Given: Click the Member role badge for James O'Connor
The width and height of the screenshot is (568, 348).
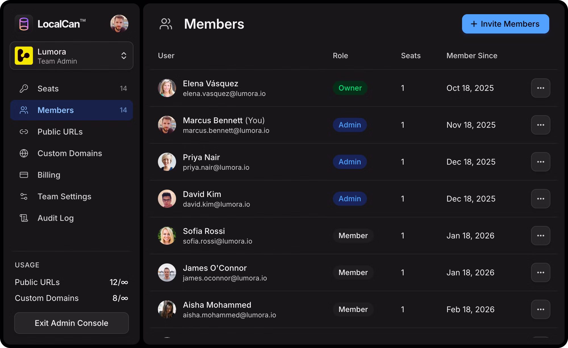Looking at the screenshot, I should pos(353,272).
